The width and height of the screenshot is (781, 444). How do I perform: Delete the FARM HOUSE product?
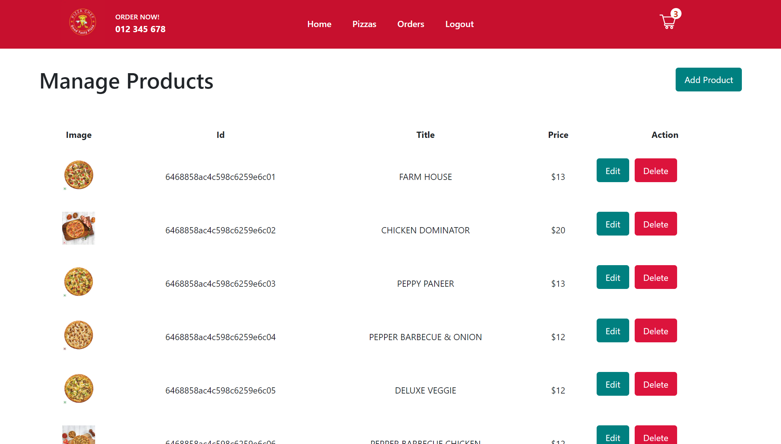click(656, 170)
